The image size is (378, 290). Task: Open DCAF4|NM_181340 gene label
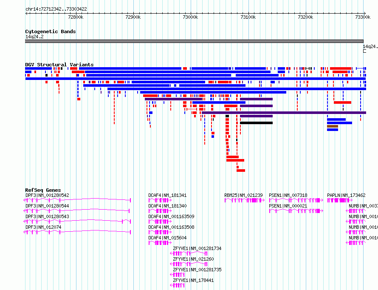click(167, 206)
